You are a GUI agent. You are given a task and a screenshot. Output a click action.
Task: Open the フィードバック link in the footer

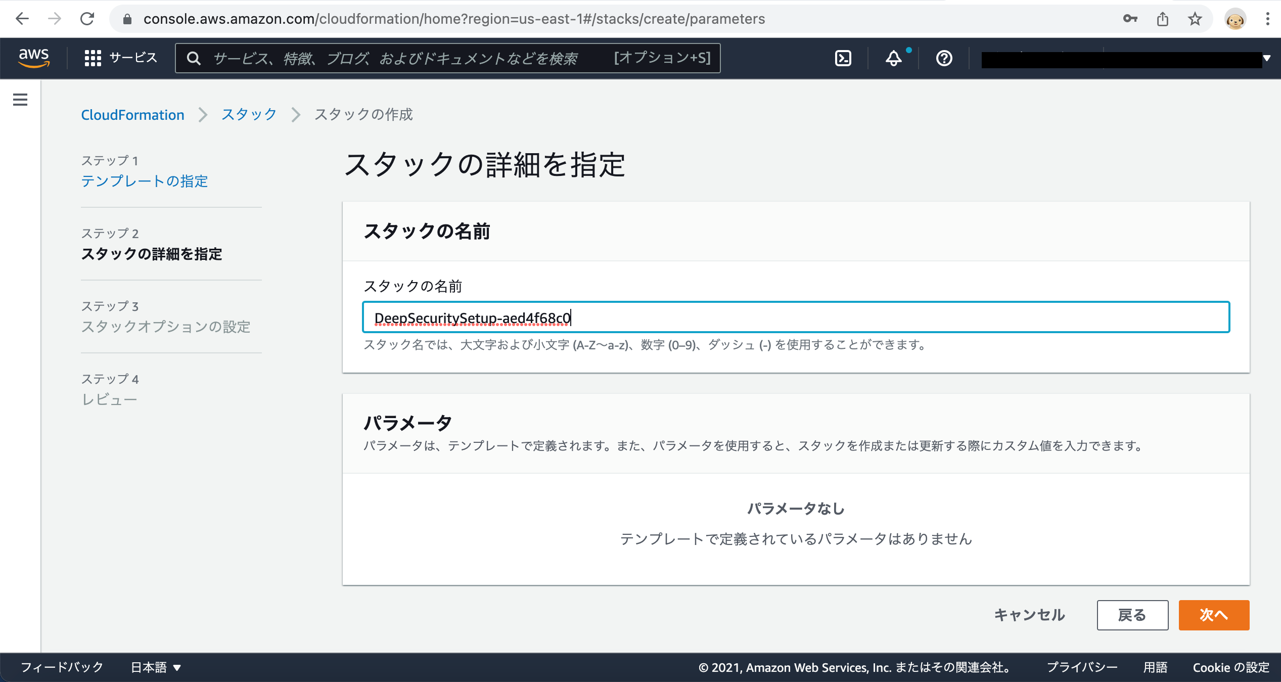click(x=62, y=667)
